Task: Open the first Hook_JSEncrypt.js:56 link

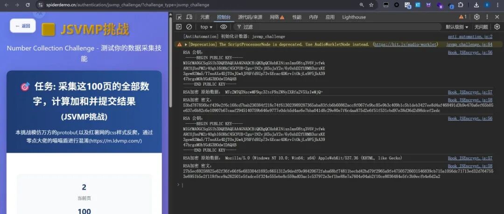Action: pyautogui.click(x=470, y=53)
